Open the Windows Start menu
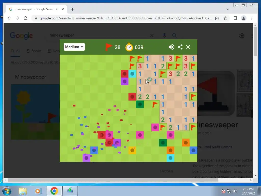The height and width of the screenshot is (196, 261). tap(7, 191)
